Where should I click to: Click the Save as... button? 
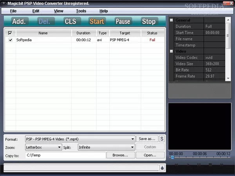pyautogui.click(x=147, y=139)
